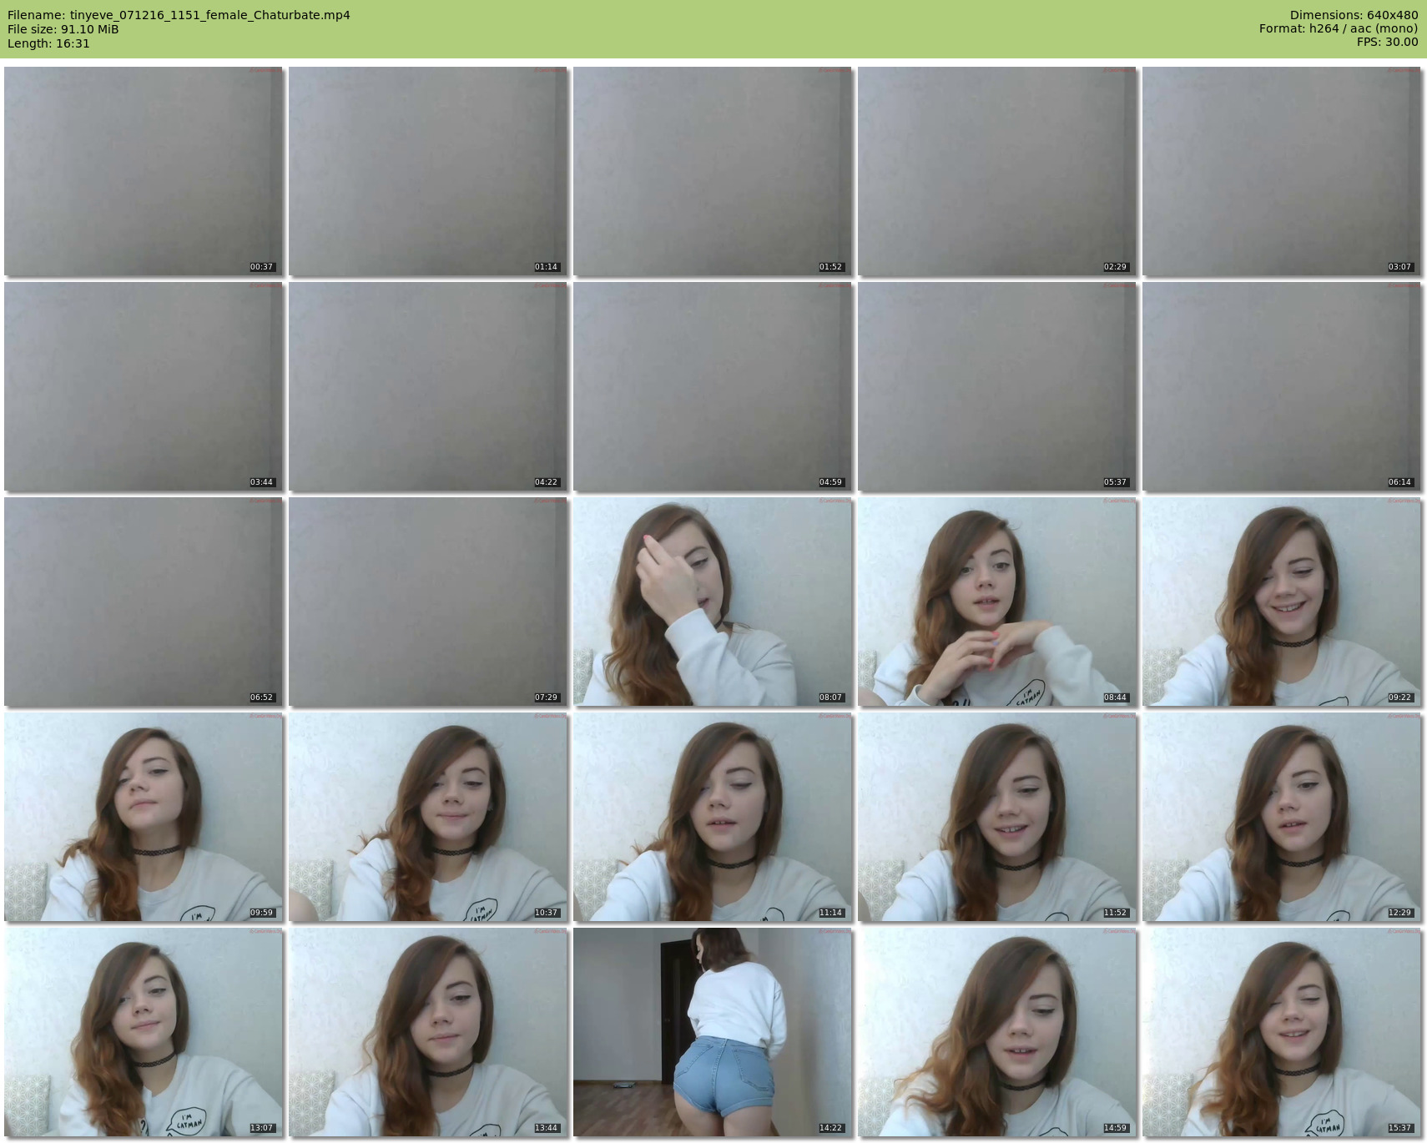
Task: Pick the 03:07 thumbnail frame
Action: [1282, 171]
